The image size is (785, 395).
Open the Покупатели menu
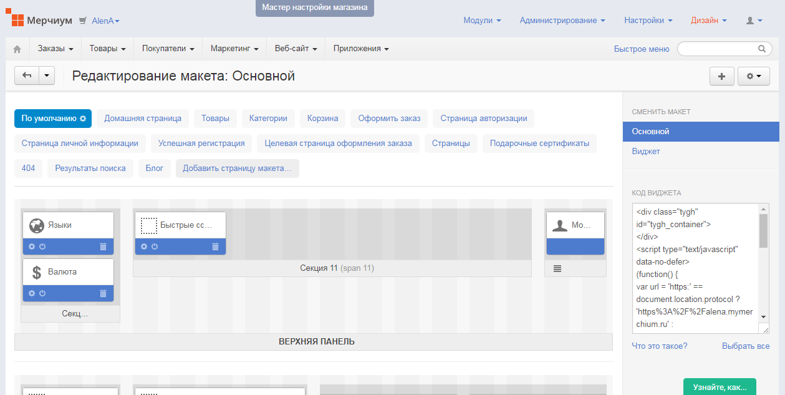[168, 49]
